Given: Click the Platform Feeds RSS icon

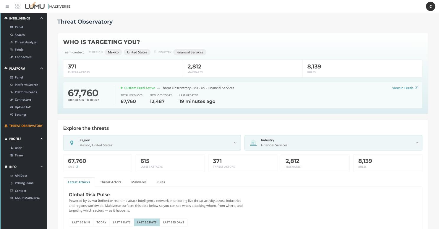Looking at the screenshot, I should pos(12,92).
